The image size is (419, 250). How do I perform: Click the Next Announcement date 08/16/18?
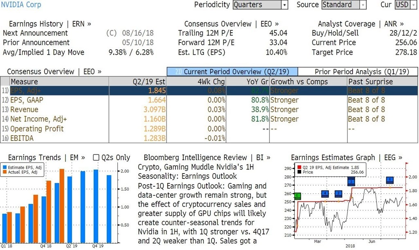pyautogui.click(x=138, y=33)
